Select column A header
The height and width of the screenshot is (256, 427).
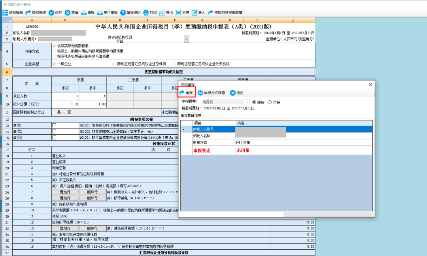[x=32, y=20]
